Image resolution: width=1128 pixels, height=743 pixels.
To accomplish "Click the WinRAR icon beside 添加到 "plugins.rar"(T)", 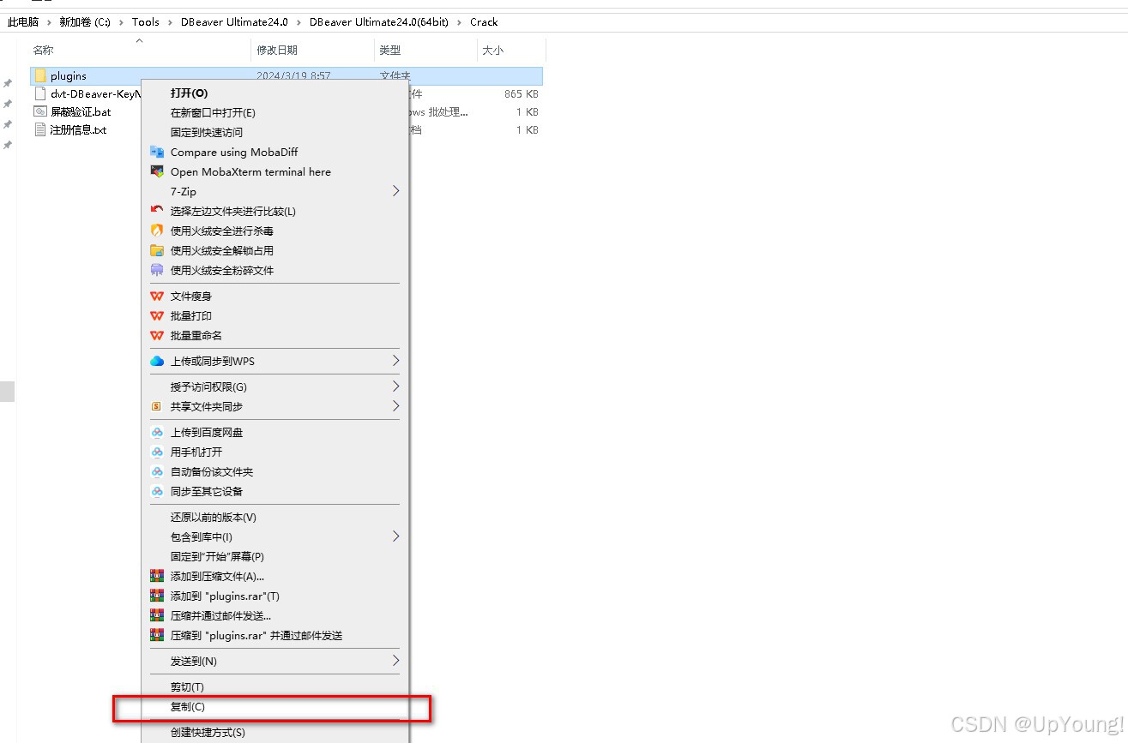I will pos(157,596).
